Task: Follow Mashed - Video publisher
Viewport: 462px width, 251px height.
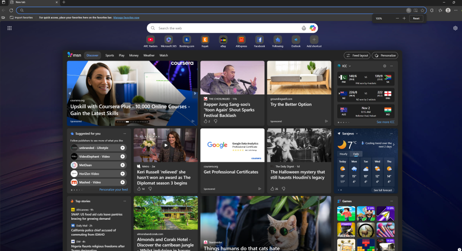Action: (123, 182)
